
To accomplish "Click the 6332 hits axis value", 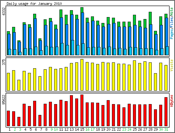I will [x=4, y=11].
